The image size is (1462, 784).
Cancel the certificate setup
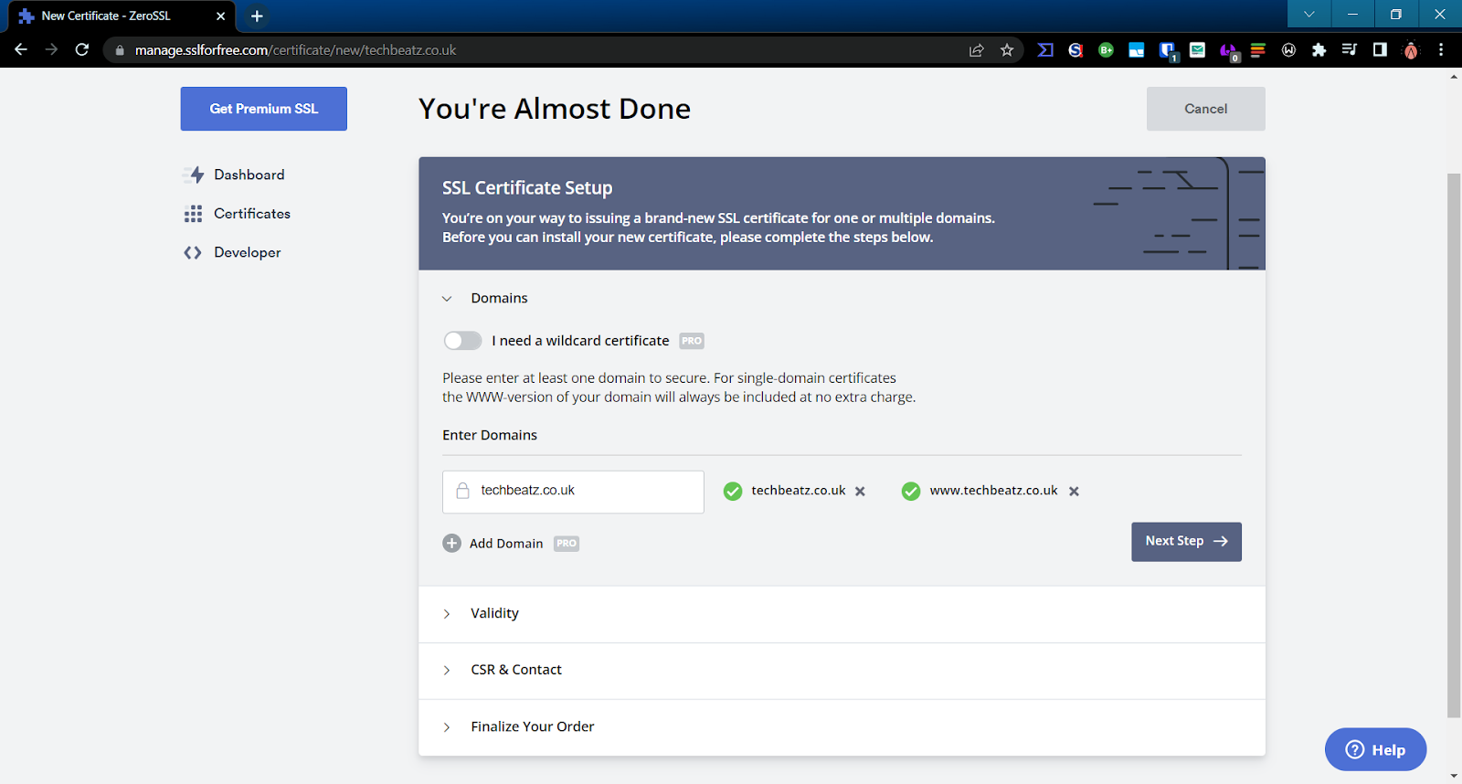[x=1205, y=109]
